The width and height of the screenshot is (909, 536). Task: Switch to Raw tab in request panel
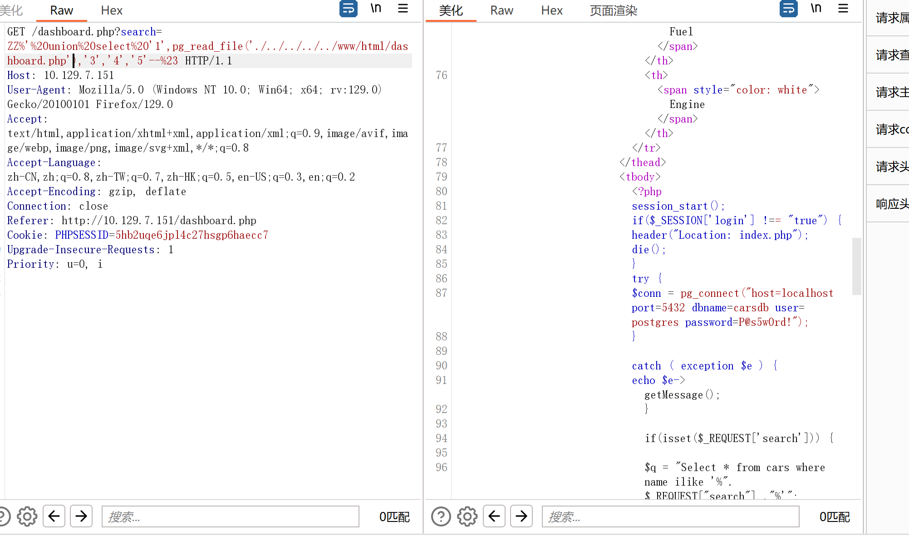tap(61, 10)
